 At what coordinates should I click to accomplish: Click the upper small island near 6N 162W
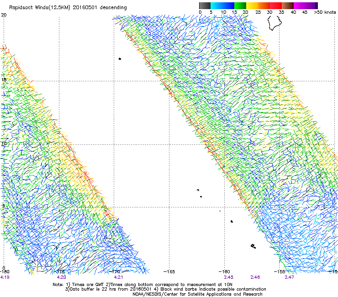click(198, 190)
